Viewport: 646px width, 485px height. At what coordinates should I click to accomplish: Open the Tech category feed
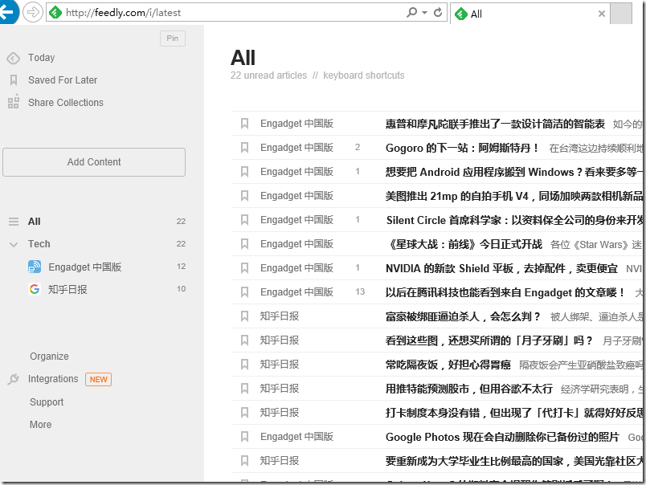(x=39, y=244)
